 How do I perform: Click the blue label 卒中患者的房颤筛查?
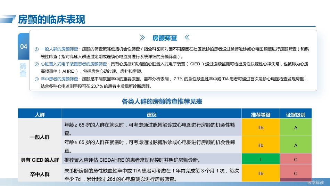(59, 79)
